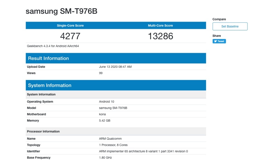Screen dimensions: 262x163
Task: Click the Result Information section header
Action: (48, 58)
